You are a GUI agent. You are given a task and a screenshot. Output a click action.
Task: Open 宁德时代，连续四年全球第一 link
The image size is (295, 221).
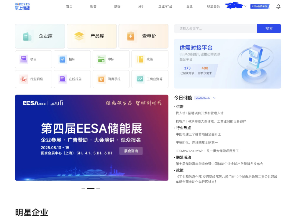pos(197,143)
